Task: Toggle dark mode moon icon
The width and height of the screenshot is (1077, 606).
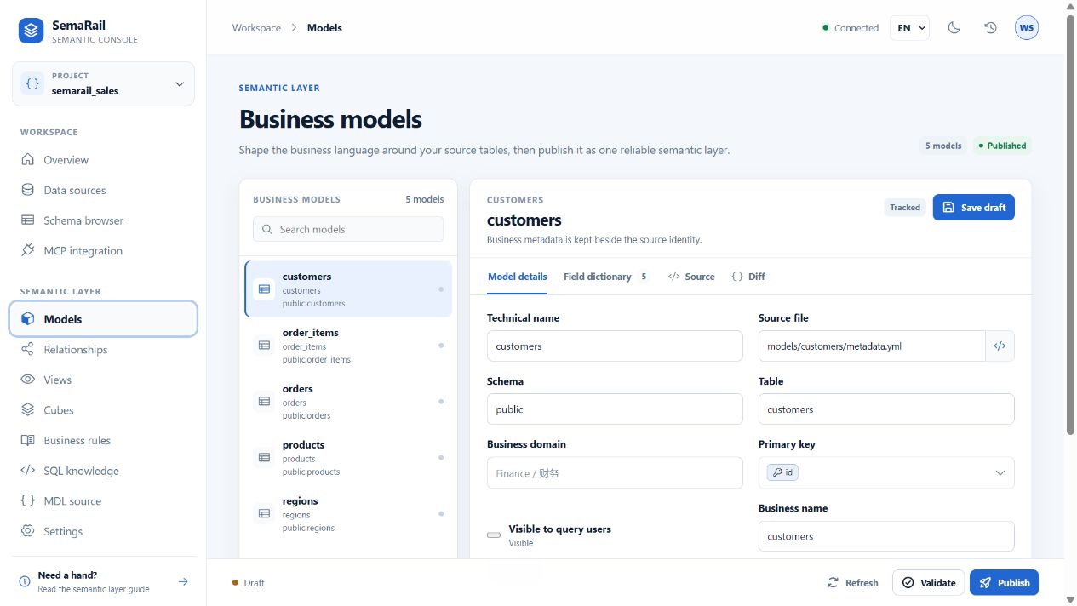Action: pyautogui.click(x=954, y=27)
